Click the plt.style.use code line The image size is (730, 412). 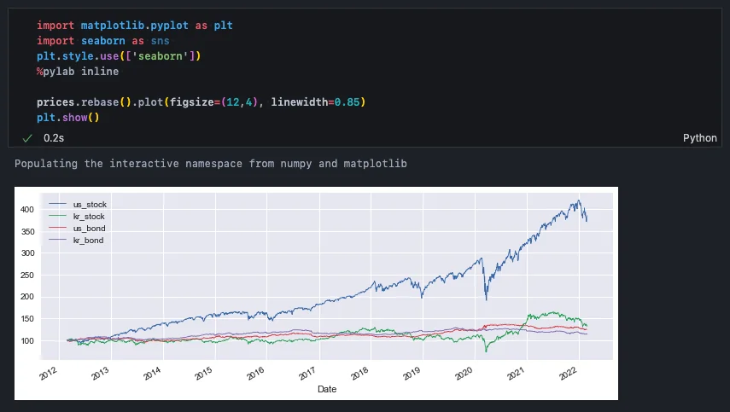[118, 56]
